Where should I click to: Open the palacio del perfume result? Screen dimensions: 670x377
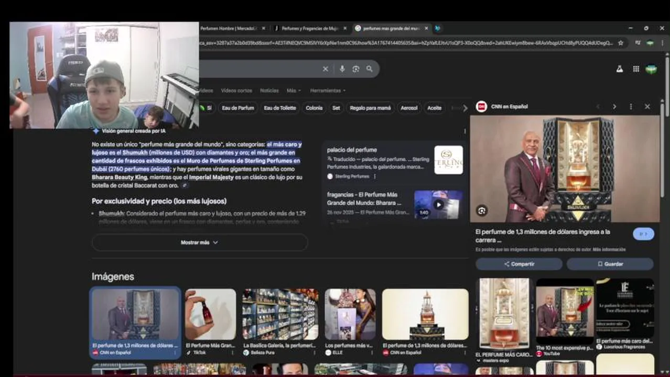point(352,150)
